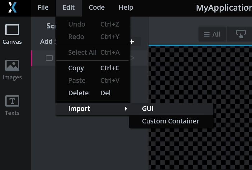Click the plus icon to add a screen

pos(132,42)
